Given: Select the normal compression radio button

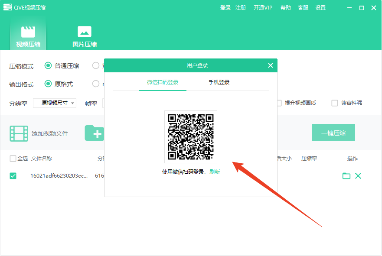Looking at the screenshot, I should pos(48,66).
